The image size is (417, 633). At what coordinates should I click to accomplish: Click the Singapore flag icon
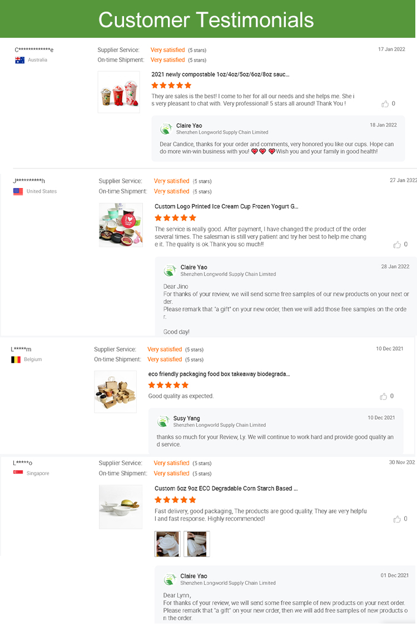click(x=18, y=473)
